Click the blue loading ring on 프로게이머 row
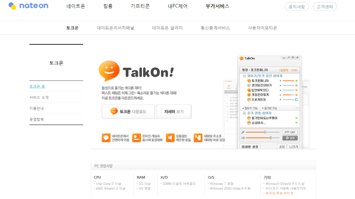Viewport: 355px width, 199px height. click(296, 100)
